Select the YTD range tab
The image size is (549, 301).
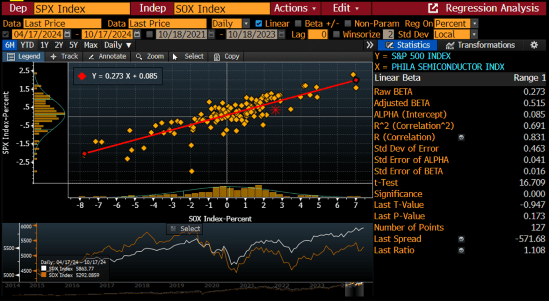pyautogui.click(x=27, y=45)
